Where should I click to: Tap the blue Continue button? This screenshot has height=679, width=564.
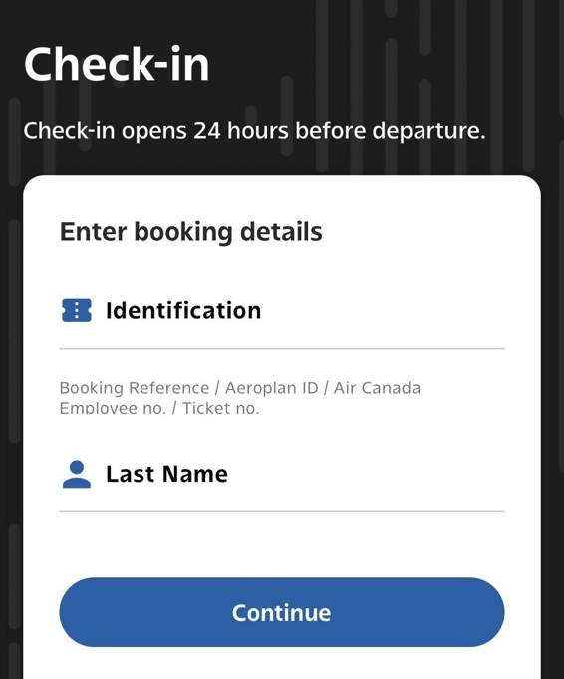tap(282, 612)
